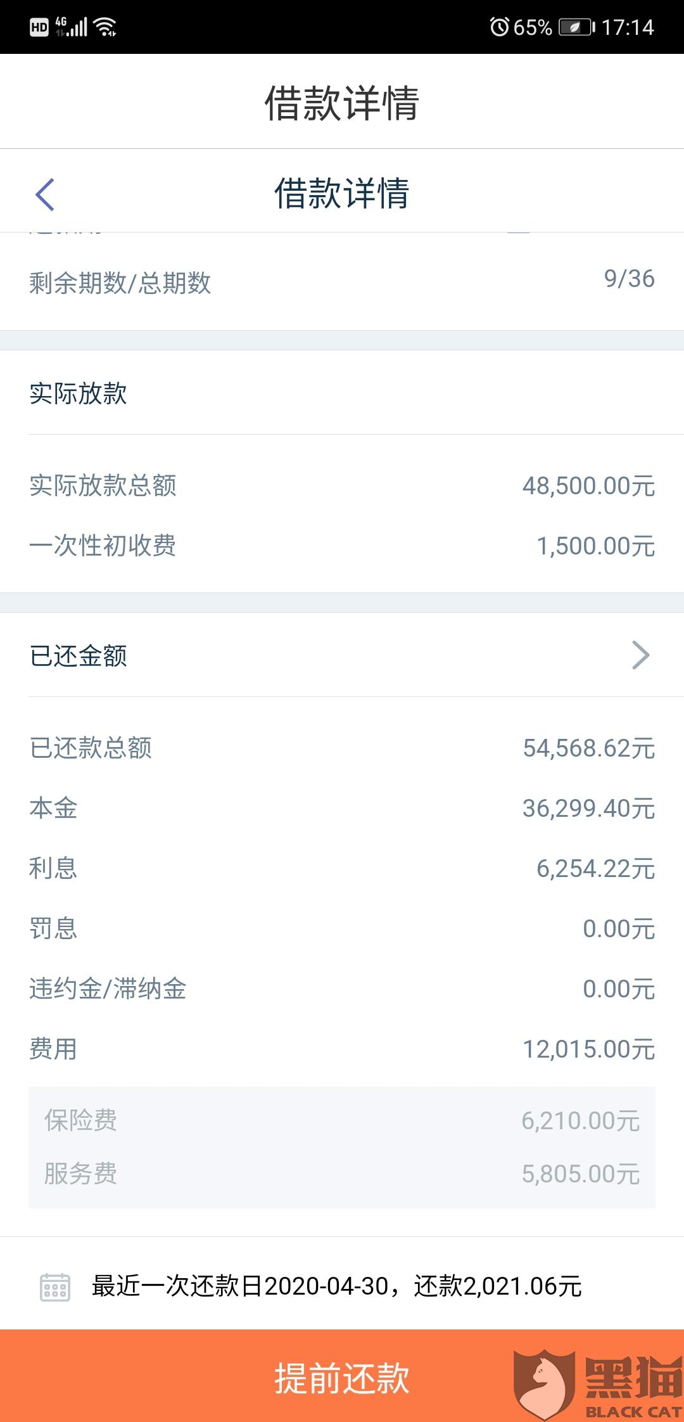Tap the 4G signal strength icon
The width and height of the screenshot is (684, 1422).
pyautogui.click(x=71, y=27)
